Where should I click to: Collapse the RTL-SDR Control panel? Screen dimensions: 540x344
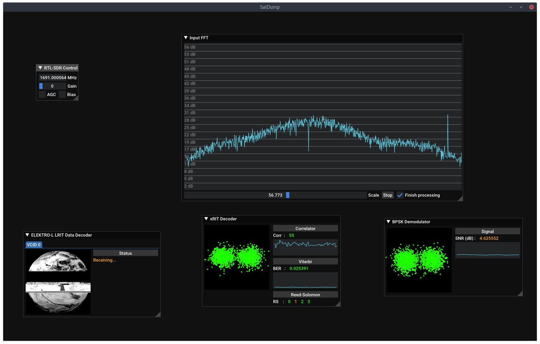coord(40,68)
